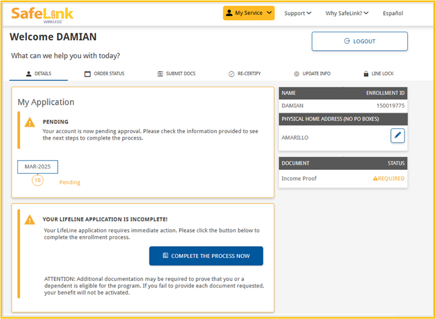Click COMPLETE THE PROCESS NOW button

206,256
